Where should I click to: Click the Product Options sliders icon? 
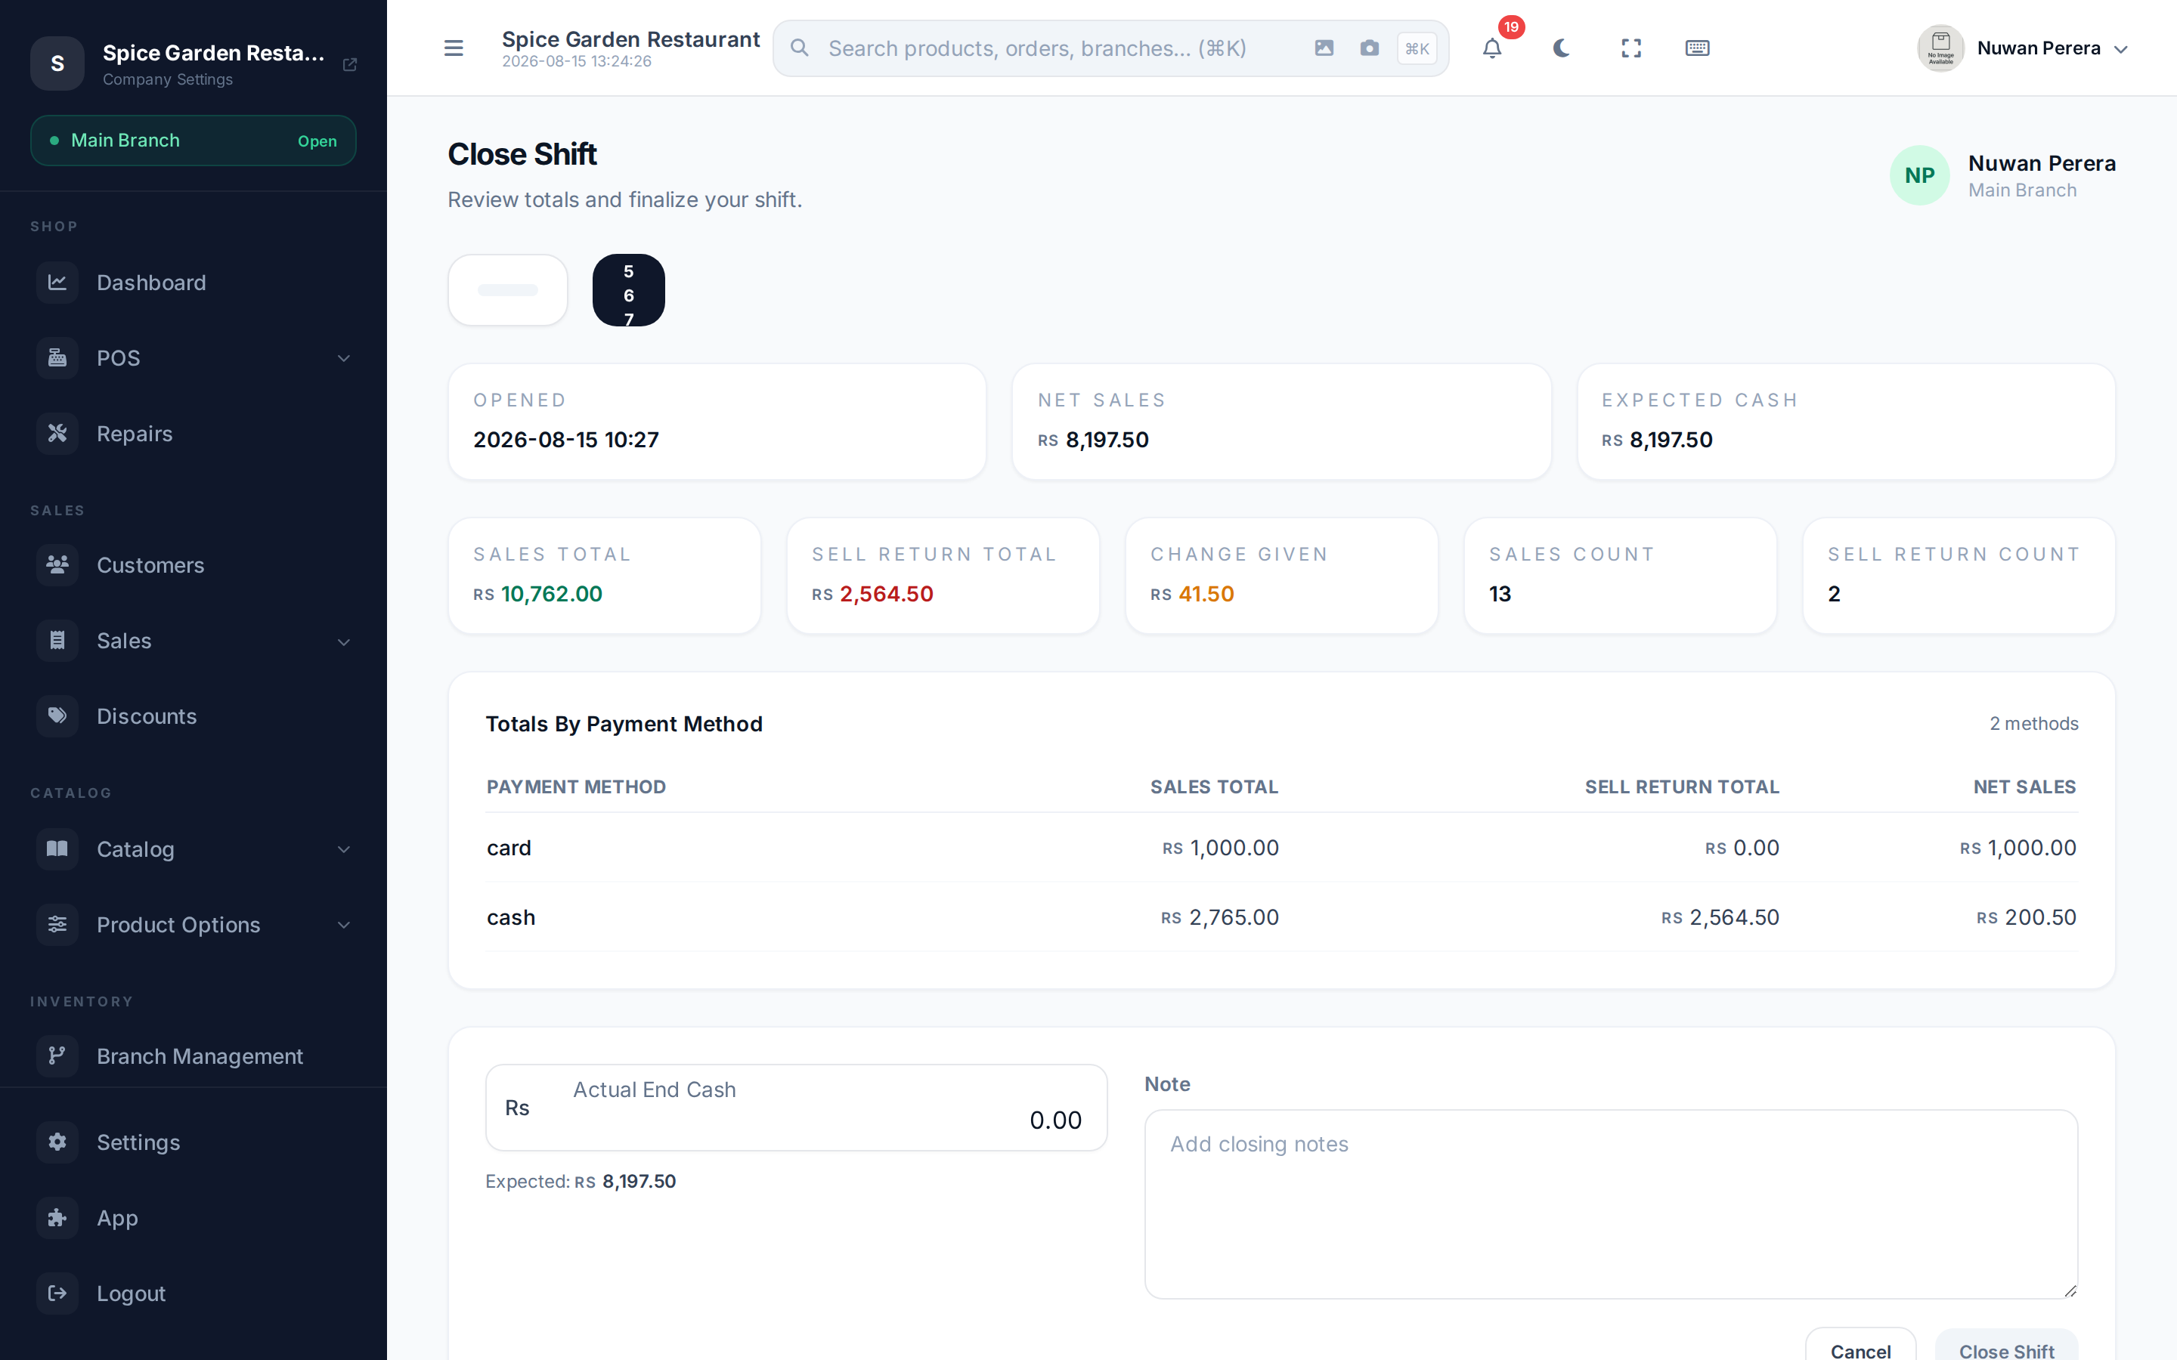57,925
